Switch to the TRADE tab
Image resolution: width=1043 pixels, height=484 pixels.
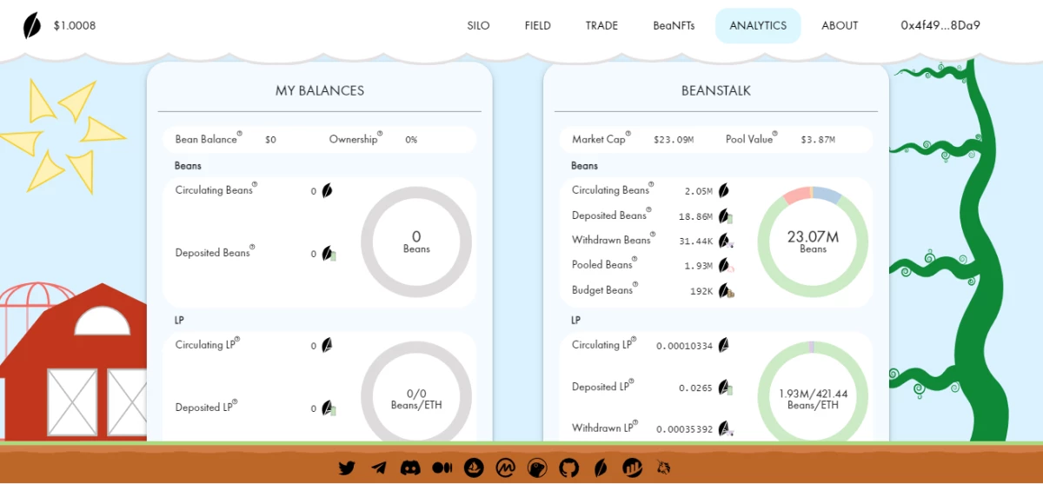pyautogui.click(x=601, y=26)
